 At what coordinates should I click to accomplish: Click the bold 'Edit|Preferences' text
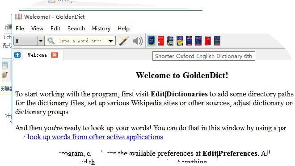(230, 154)
